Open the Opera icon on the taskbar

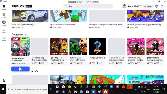point(111,92)
